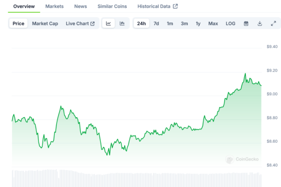
Task: Open the Live Chart view
Action: point(80,24)
